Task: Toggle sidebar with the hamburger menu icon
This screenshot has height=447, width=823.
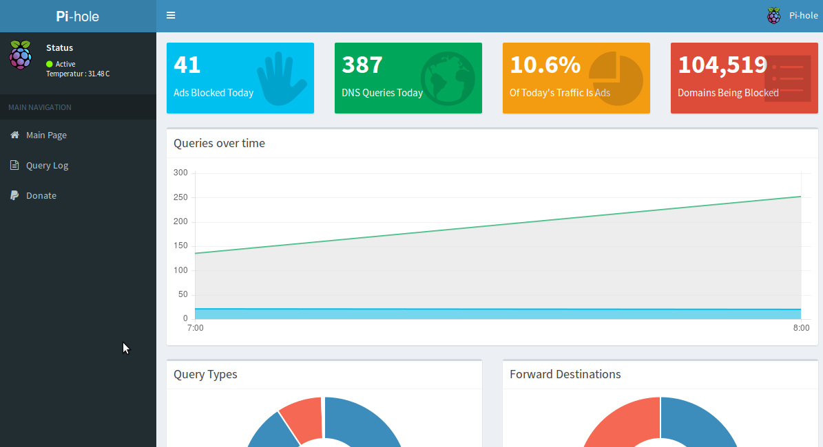Action: pos(171,16)
